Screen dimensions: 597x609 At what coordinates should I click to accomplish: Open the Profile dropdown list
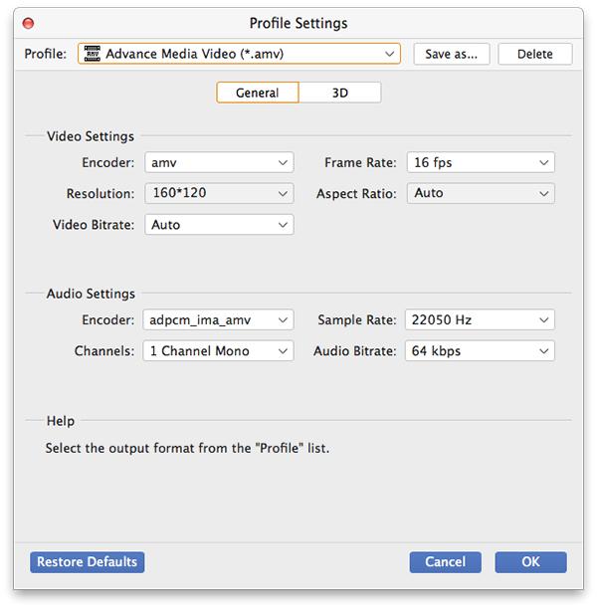(387, 54)
